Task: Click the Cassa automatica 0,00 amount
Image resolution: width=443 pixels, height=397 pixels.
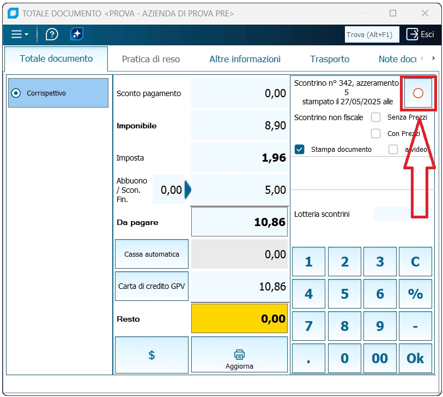Action: tap(239, 254)
